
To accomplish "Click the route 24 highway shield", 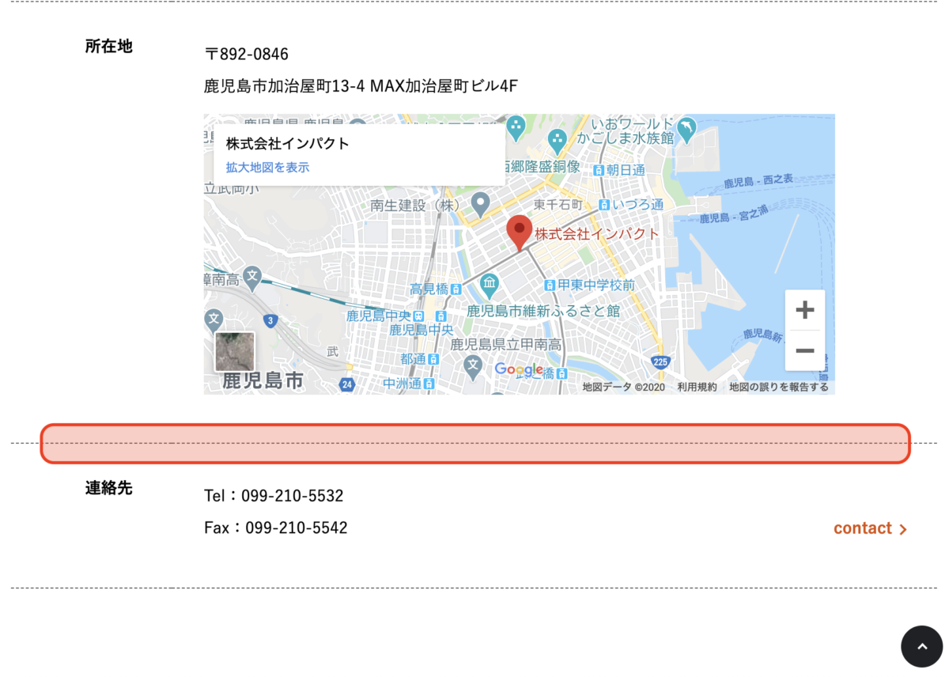I will (347, 384).
